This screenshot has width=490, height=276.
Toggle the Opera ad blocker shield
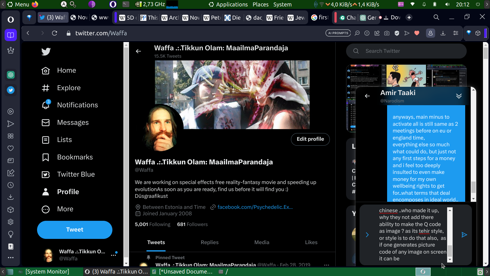tap(397, 33)
